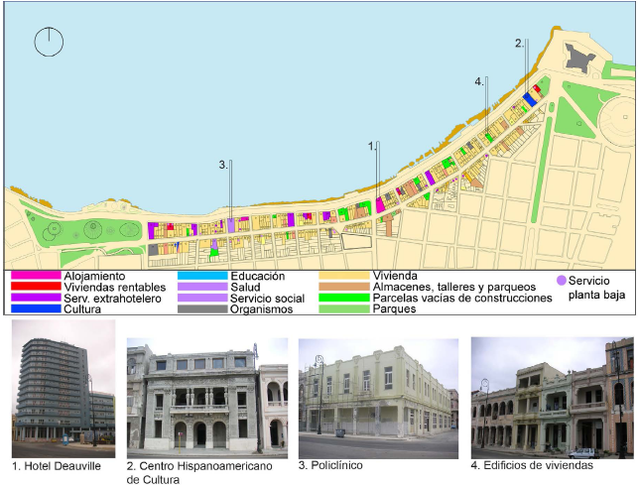Screen dimensions: 638x486
Task: Select map marker number 3 label
Action: click(x=224, y=165)
